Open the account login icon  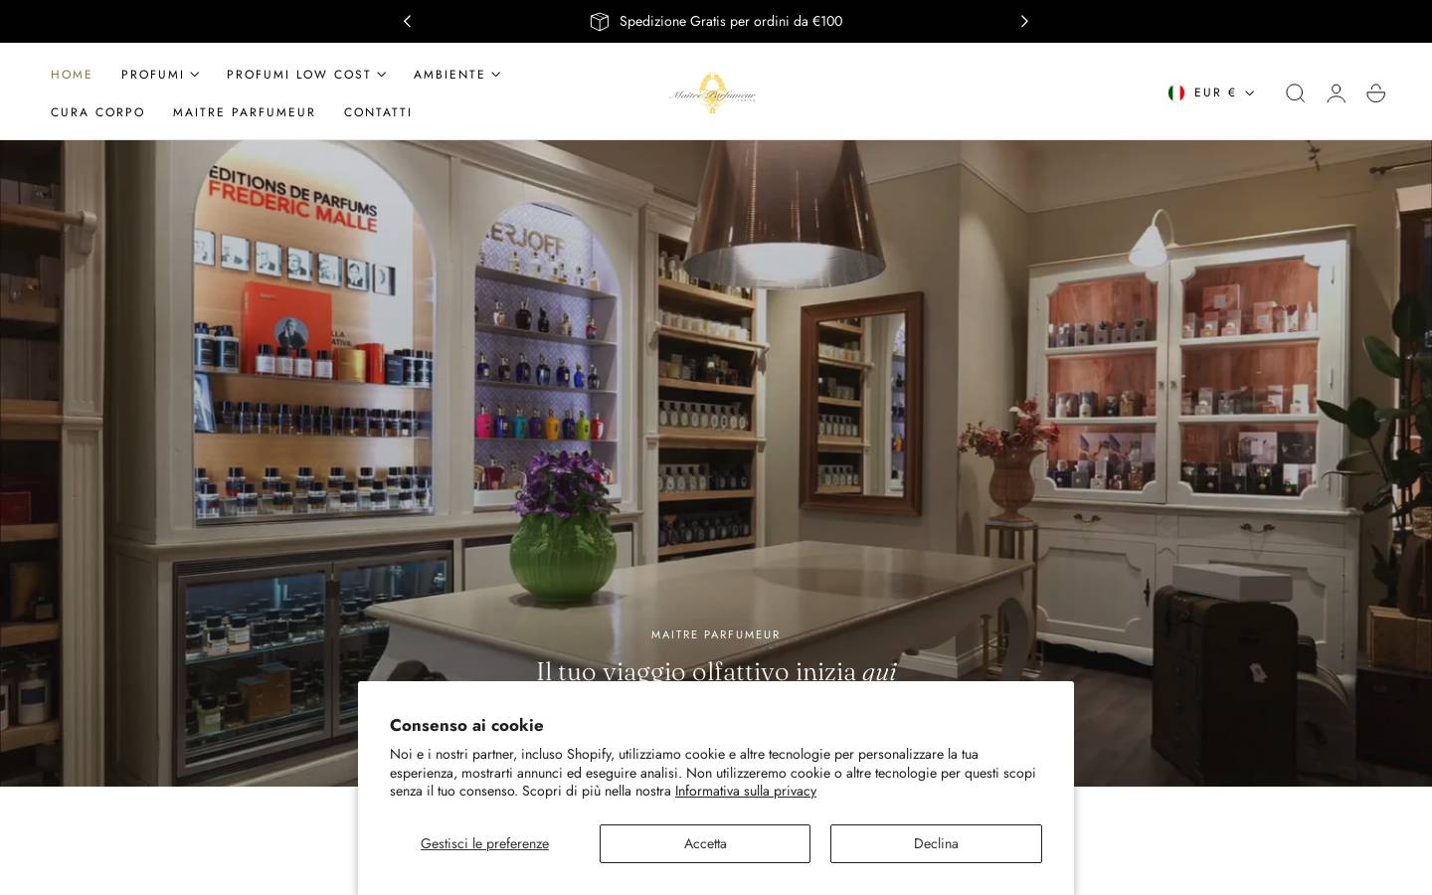tap(1336, 92)
